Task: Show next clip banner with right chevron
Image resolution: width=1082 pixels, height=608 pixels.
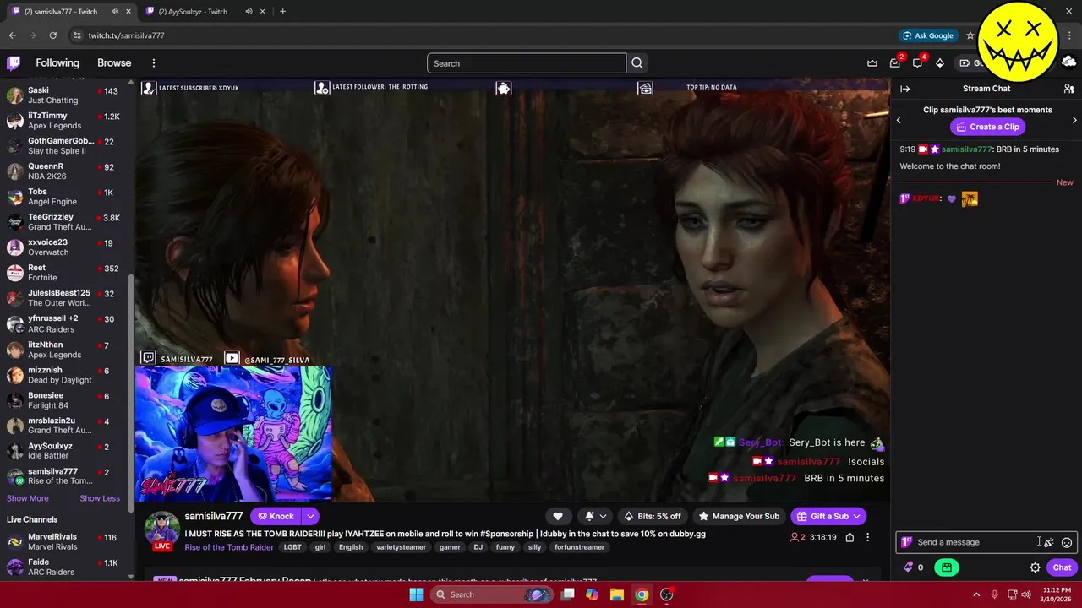Action: tap(1074, 120)
